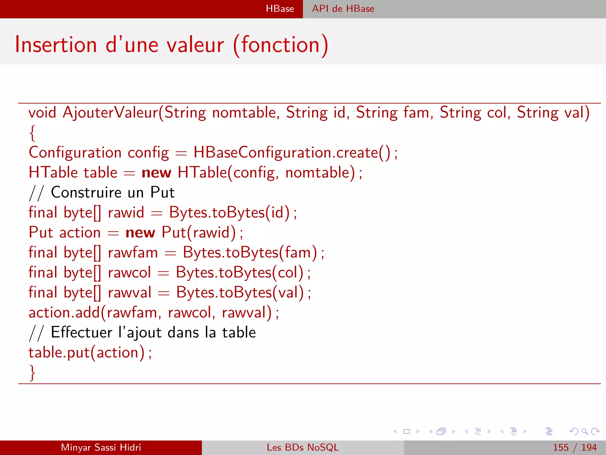Click the new HTable(config, nomtable) line
Viewport: 606px width, 455px height.
(195, 172)
